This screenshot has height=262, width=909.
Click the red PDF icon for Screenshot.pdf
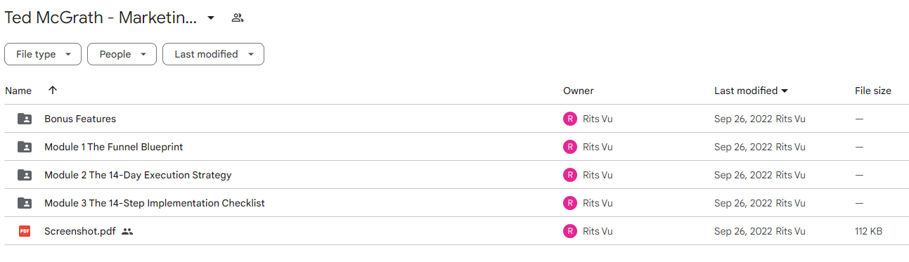tap(25, 231)
